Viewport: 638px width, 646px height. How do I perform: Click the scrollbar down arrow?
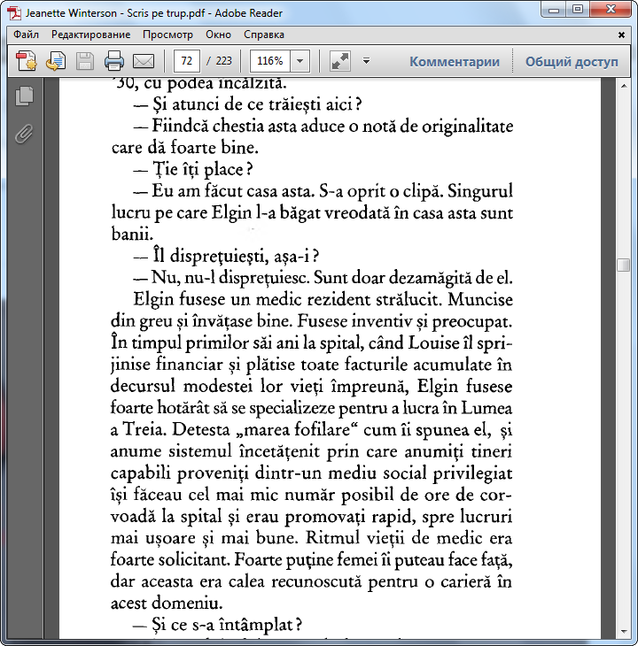tap(624, 632)
